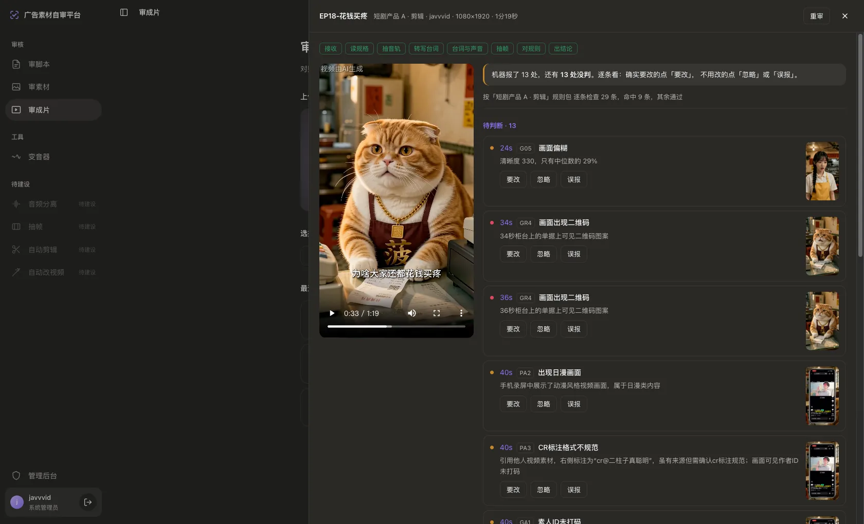The width and height of the screenshot is (864, 524).
Task: Click the 抽帧 sidebar item
Action: pos(53,227)
